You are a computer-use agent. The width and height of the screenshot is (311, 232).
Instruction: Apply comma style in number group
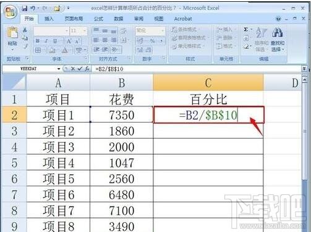(161, 41)
